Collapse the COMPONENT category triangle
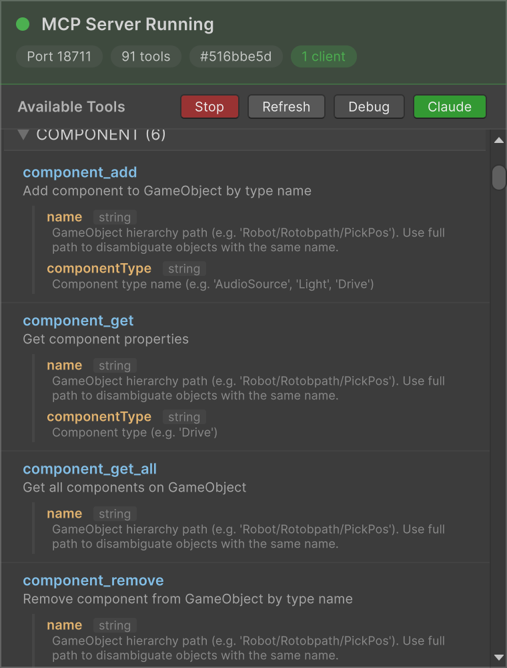Image resolution: width=507 pixels, height=668 pixels. 23,135
